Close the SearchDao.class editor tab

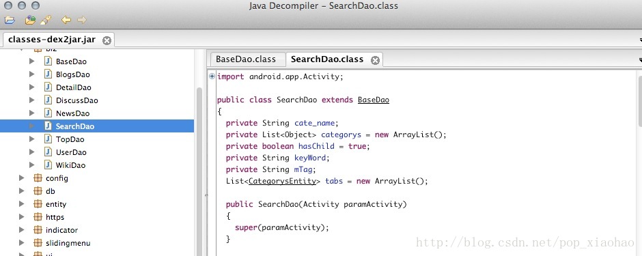pyautogui.click(x=375, y=61)
